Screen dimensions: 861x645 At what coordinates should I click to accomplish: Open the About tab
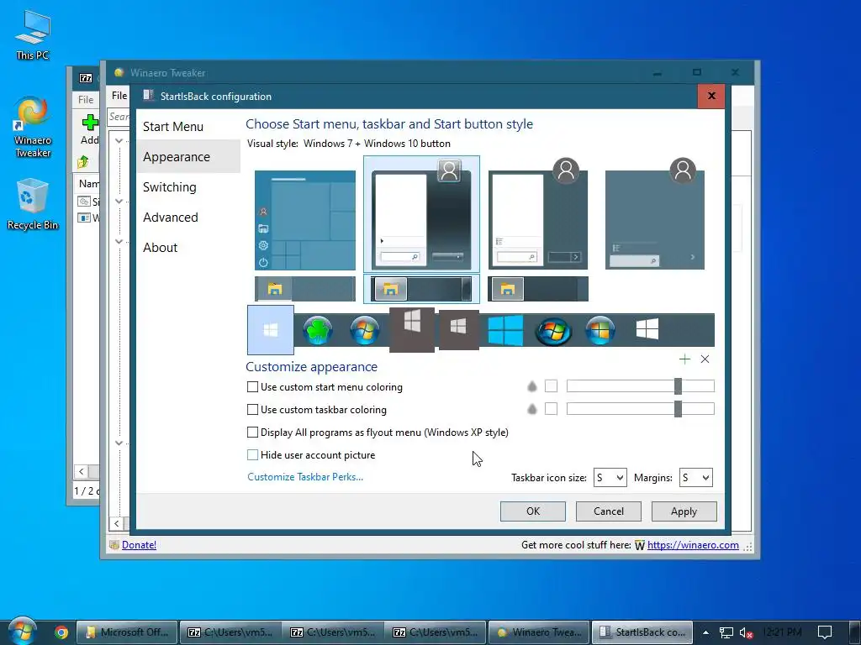tap(160, 248)
